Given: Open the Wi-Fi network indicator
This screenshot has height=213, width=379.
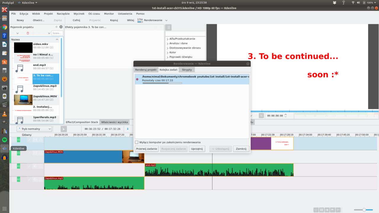Looking at the screenshot, I should [353, 3].
